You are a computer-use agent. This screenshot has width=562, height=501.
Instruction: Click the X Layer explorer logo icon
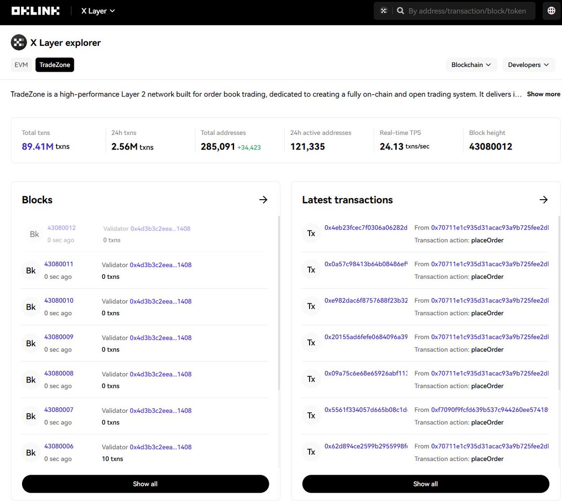(19, 43)
